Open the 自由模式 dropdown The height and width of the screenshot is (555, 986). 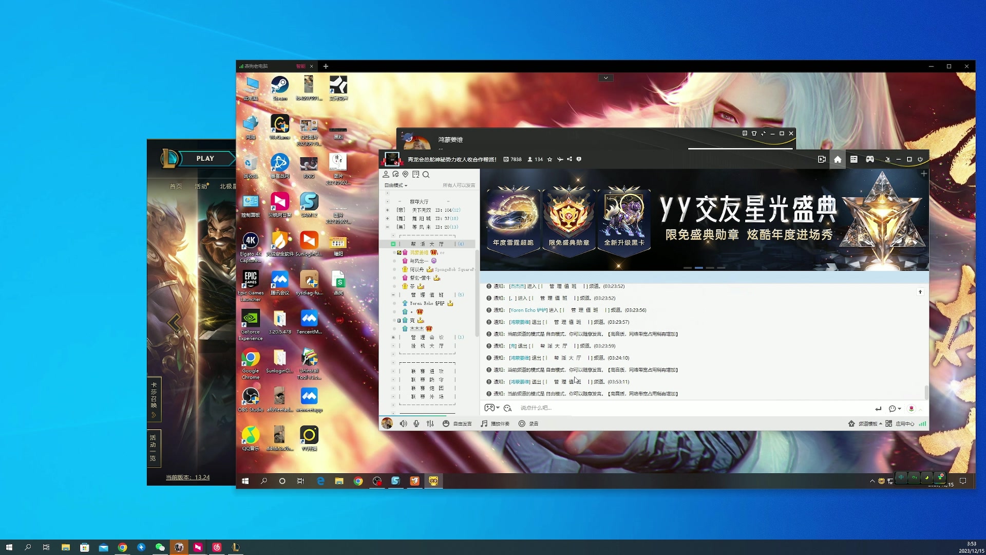click(395, 186)
